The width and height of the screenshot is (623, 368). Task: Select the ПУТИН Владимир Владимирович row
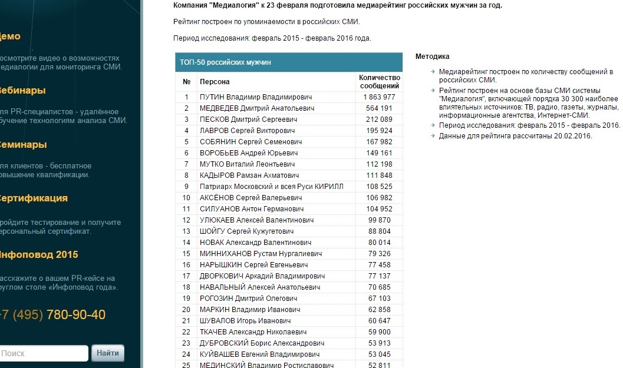tap(256, 97)
